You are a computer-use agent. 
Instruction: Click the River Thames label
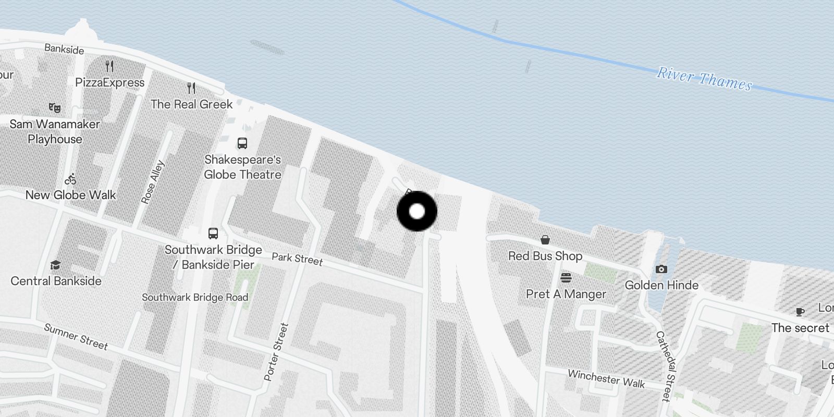click(704, 79)
